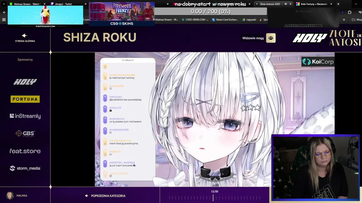Open the viewers people icon button
This screenshot has width=362, height=203.
(x=271, y=38)
